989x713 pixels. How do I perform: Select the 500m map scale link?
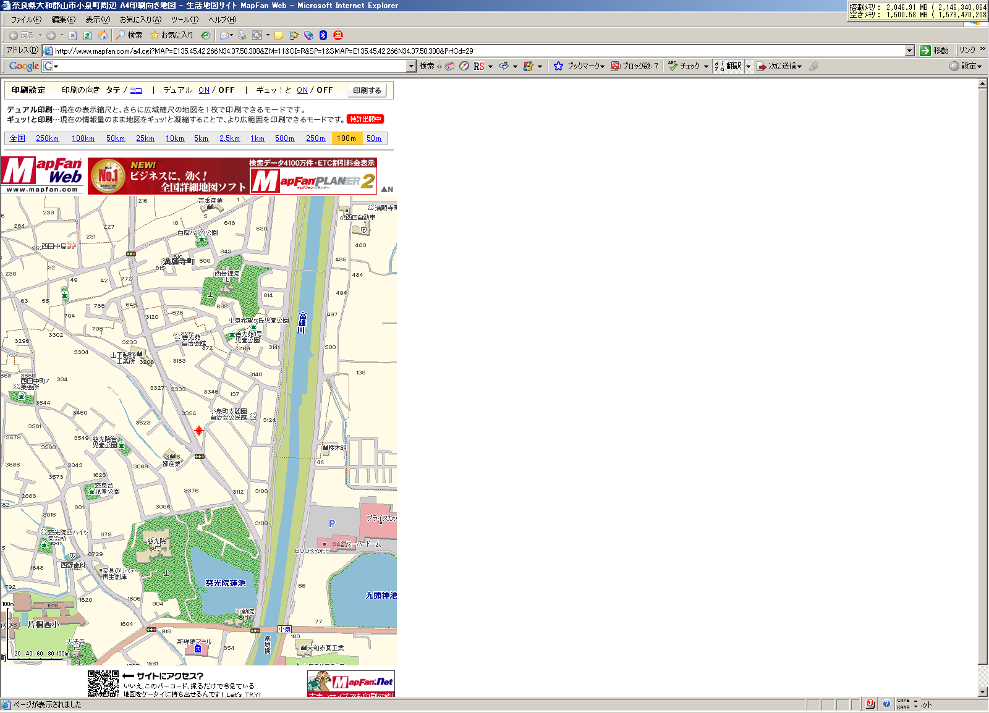pos(285,138)
